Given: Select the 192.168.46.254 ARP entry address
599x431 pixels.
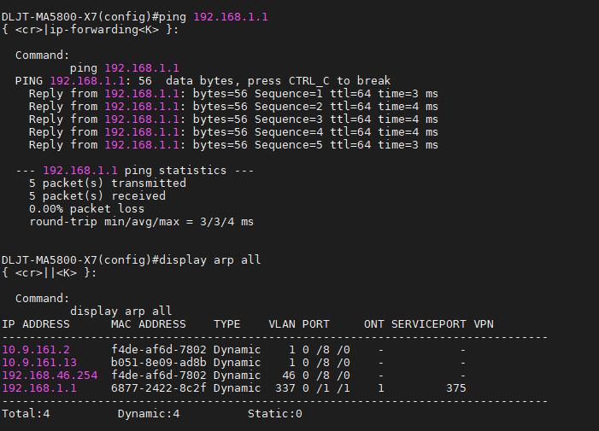Looking at the screenshot, I should [50, 376].
